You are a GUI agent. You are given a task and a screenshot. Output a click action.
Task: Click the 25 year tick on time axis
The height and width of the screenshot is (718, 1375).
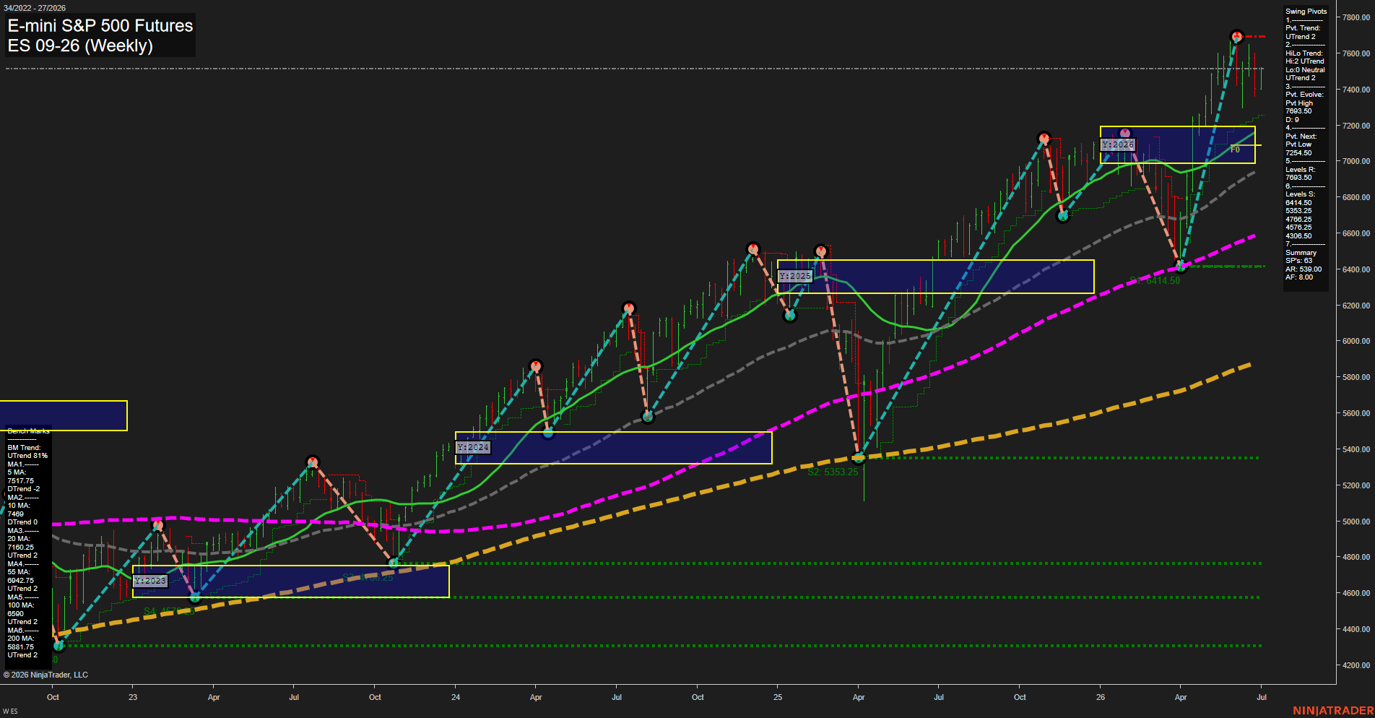[778, 697]
